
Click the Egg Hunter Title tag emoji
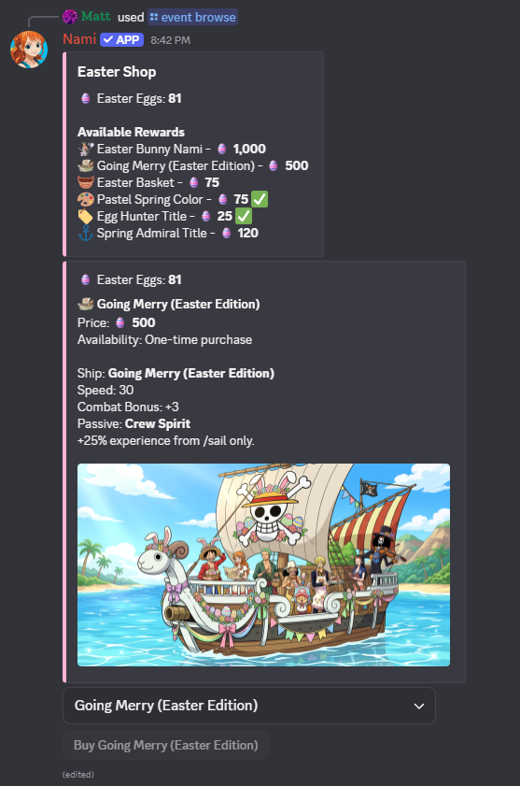[86, 216]
